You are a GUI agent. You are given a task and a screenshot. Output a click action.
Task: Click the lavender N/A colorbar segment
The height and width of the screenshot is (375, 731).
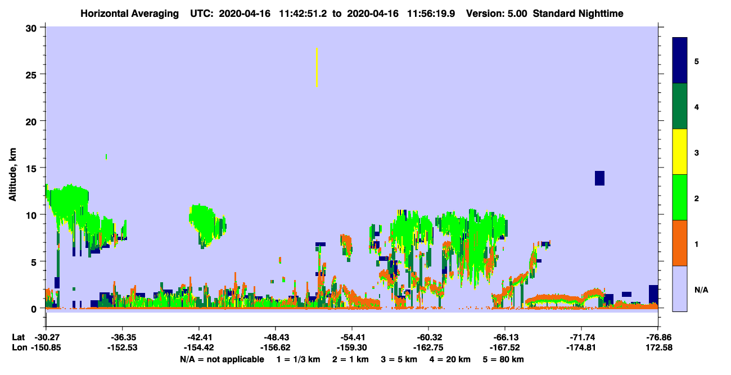coord(680,288)
